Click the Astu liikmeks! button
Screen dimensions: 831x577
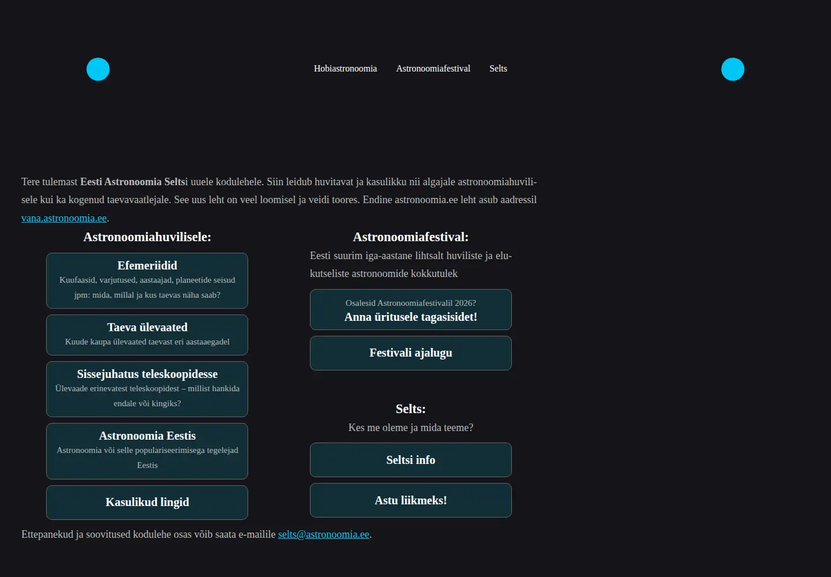411,500
